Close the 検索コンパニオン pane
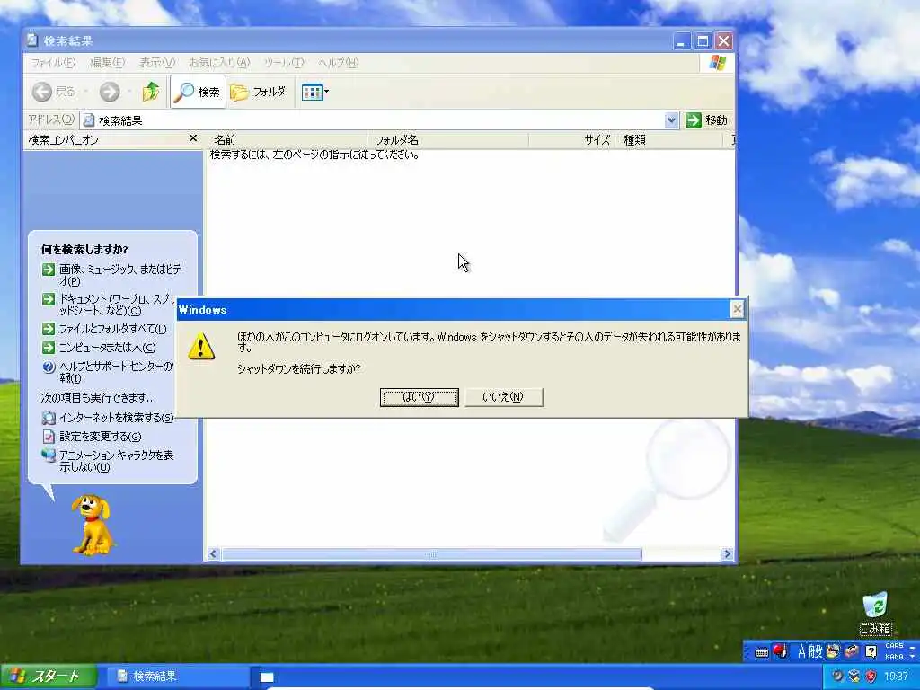 pyautogui.click(x=193, y=138)
